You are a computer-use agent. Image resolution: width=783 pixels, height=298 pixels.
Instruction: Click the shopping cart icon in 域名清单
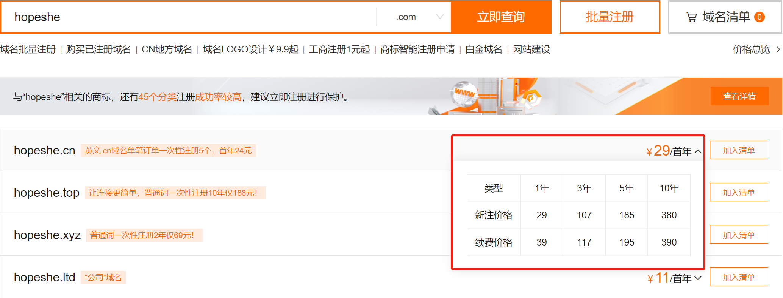point(692,17)
